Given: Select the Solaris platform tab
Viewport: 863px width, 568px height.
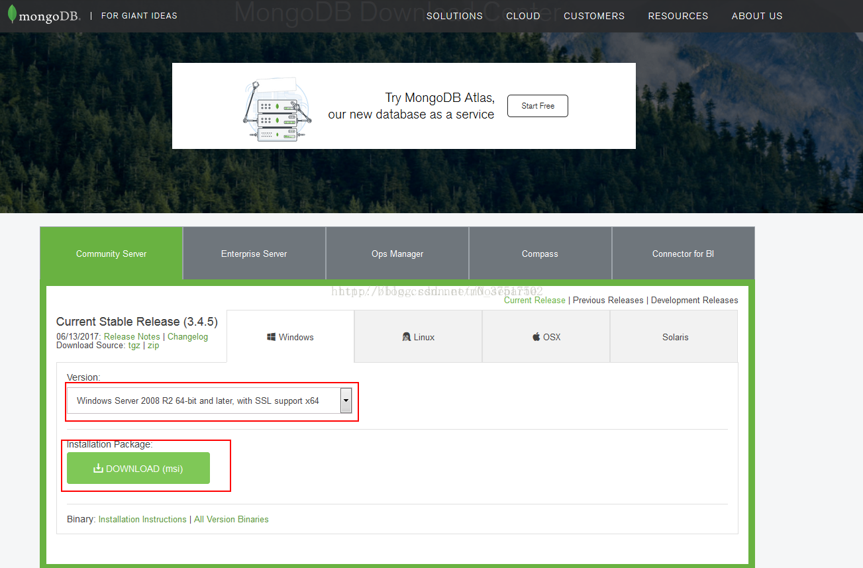Looking at the screenshot, I should 674,337.
